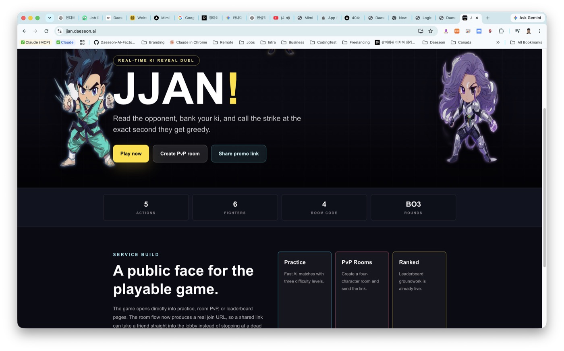This screenshot has width=564, height=351.
Task: Open the Jobs bookmark folder
Action: (x=247, y=42)
